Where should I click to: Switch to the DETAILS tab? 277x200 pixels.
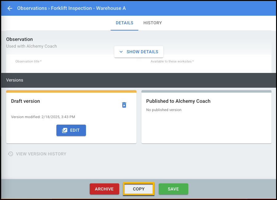[x=124, y=23]
